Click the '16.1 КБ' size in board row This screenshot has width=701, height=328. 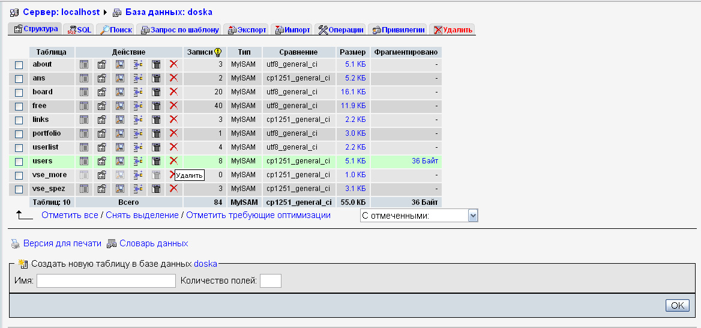(353, 92)
